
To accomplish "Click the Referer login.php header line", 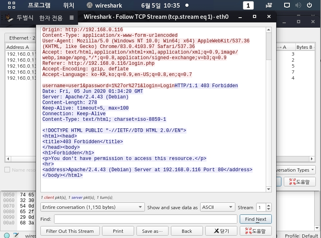I will coord(98,63).
